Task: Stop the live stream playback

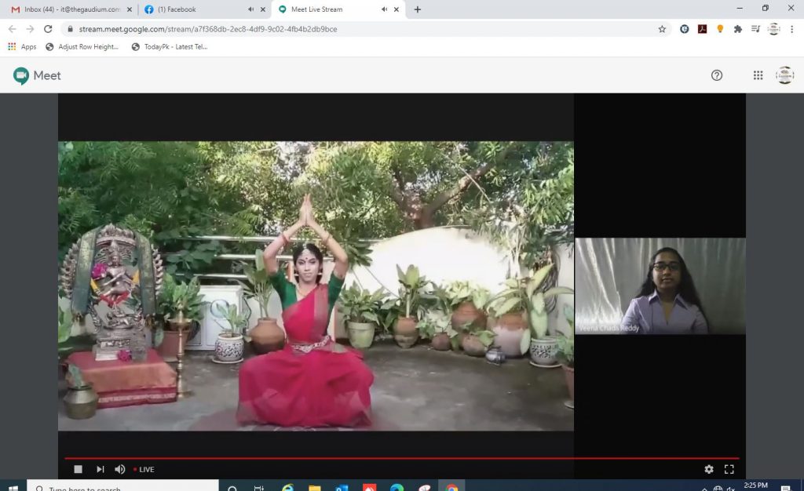Action: 78,469
